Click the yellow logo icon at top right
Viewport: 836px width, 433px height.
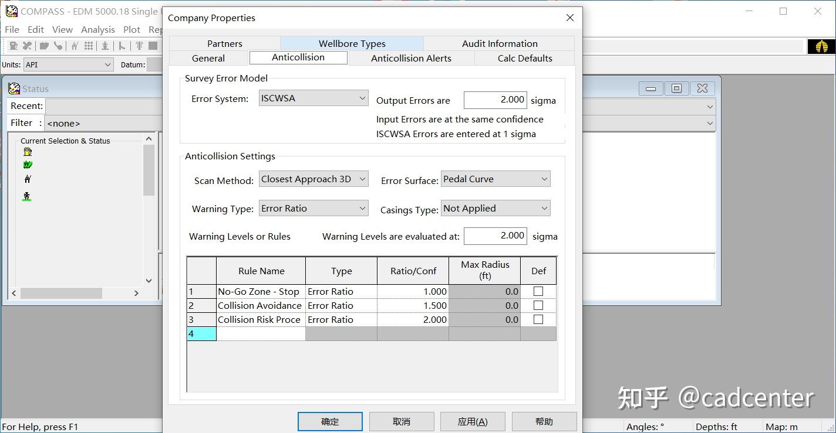(821, 46)
